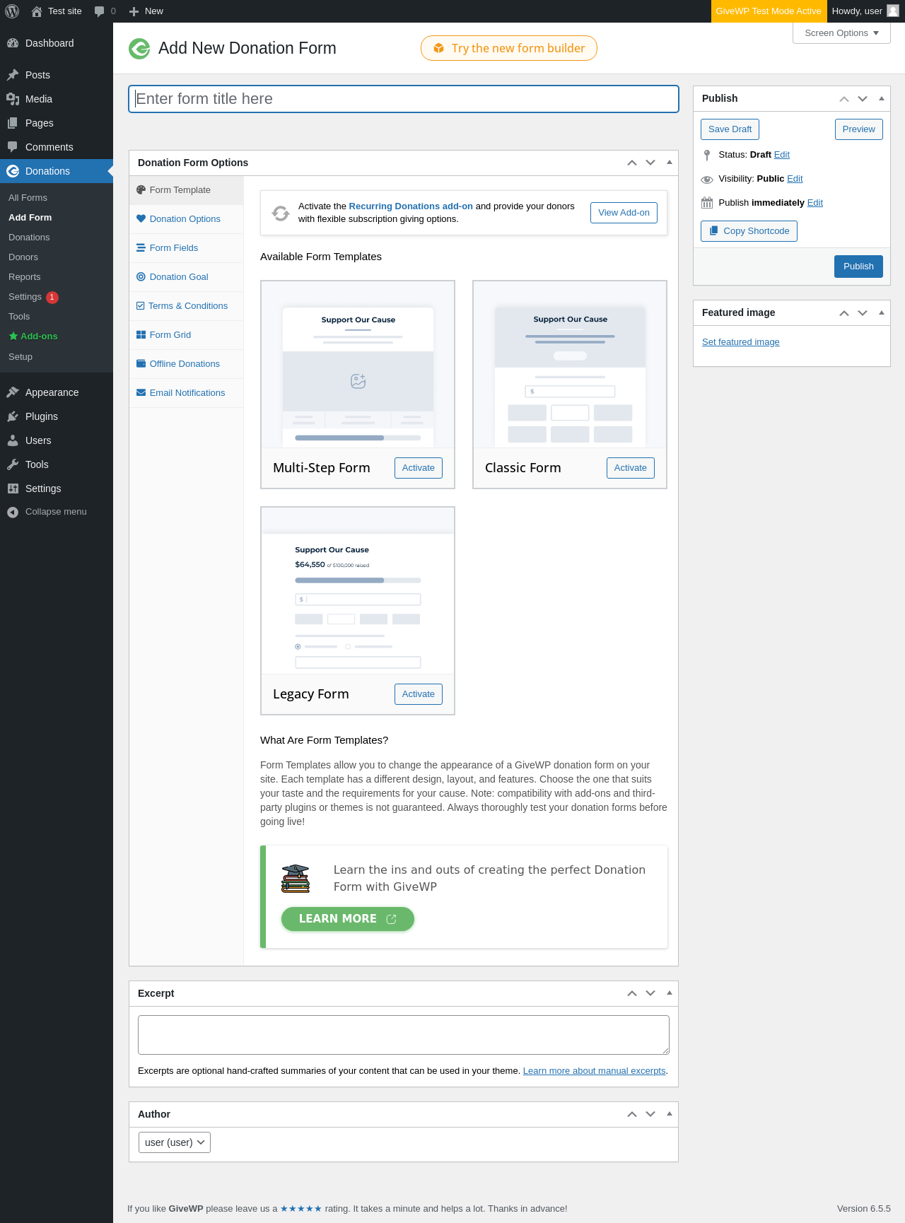Activate the Classic Form template
The image size is (905, 1223).
tap(631, 468)
